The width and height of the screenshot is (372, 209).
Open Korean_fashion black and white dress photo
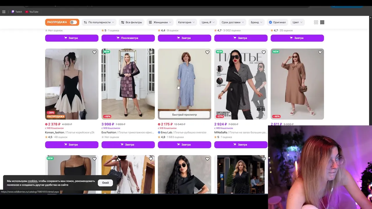72,84
